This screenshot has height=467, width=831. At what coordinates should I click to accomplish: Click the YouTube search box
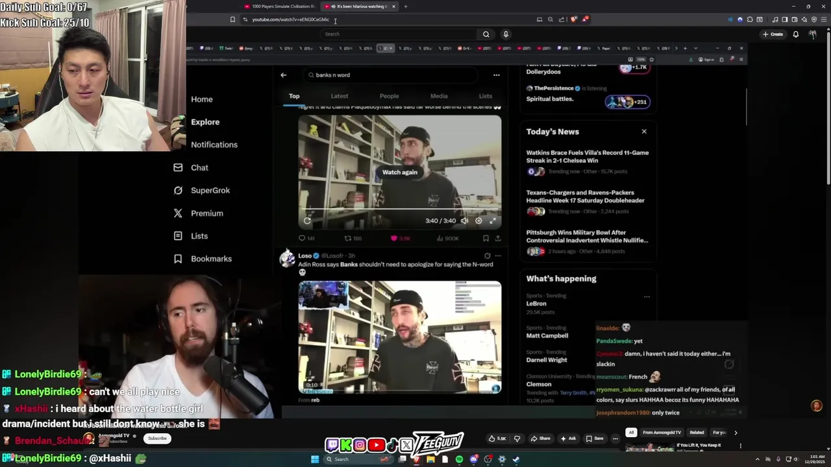[400, 34]
